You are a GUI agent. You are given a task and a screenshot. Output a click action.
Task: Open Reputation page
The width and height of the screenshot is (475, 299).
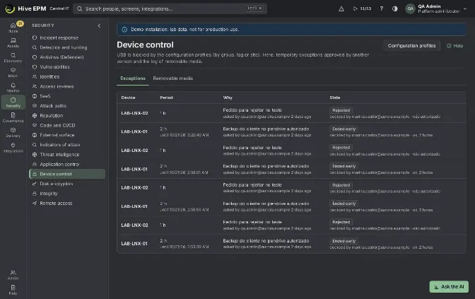tap(67, 115)
